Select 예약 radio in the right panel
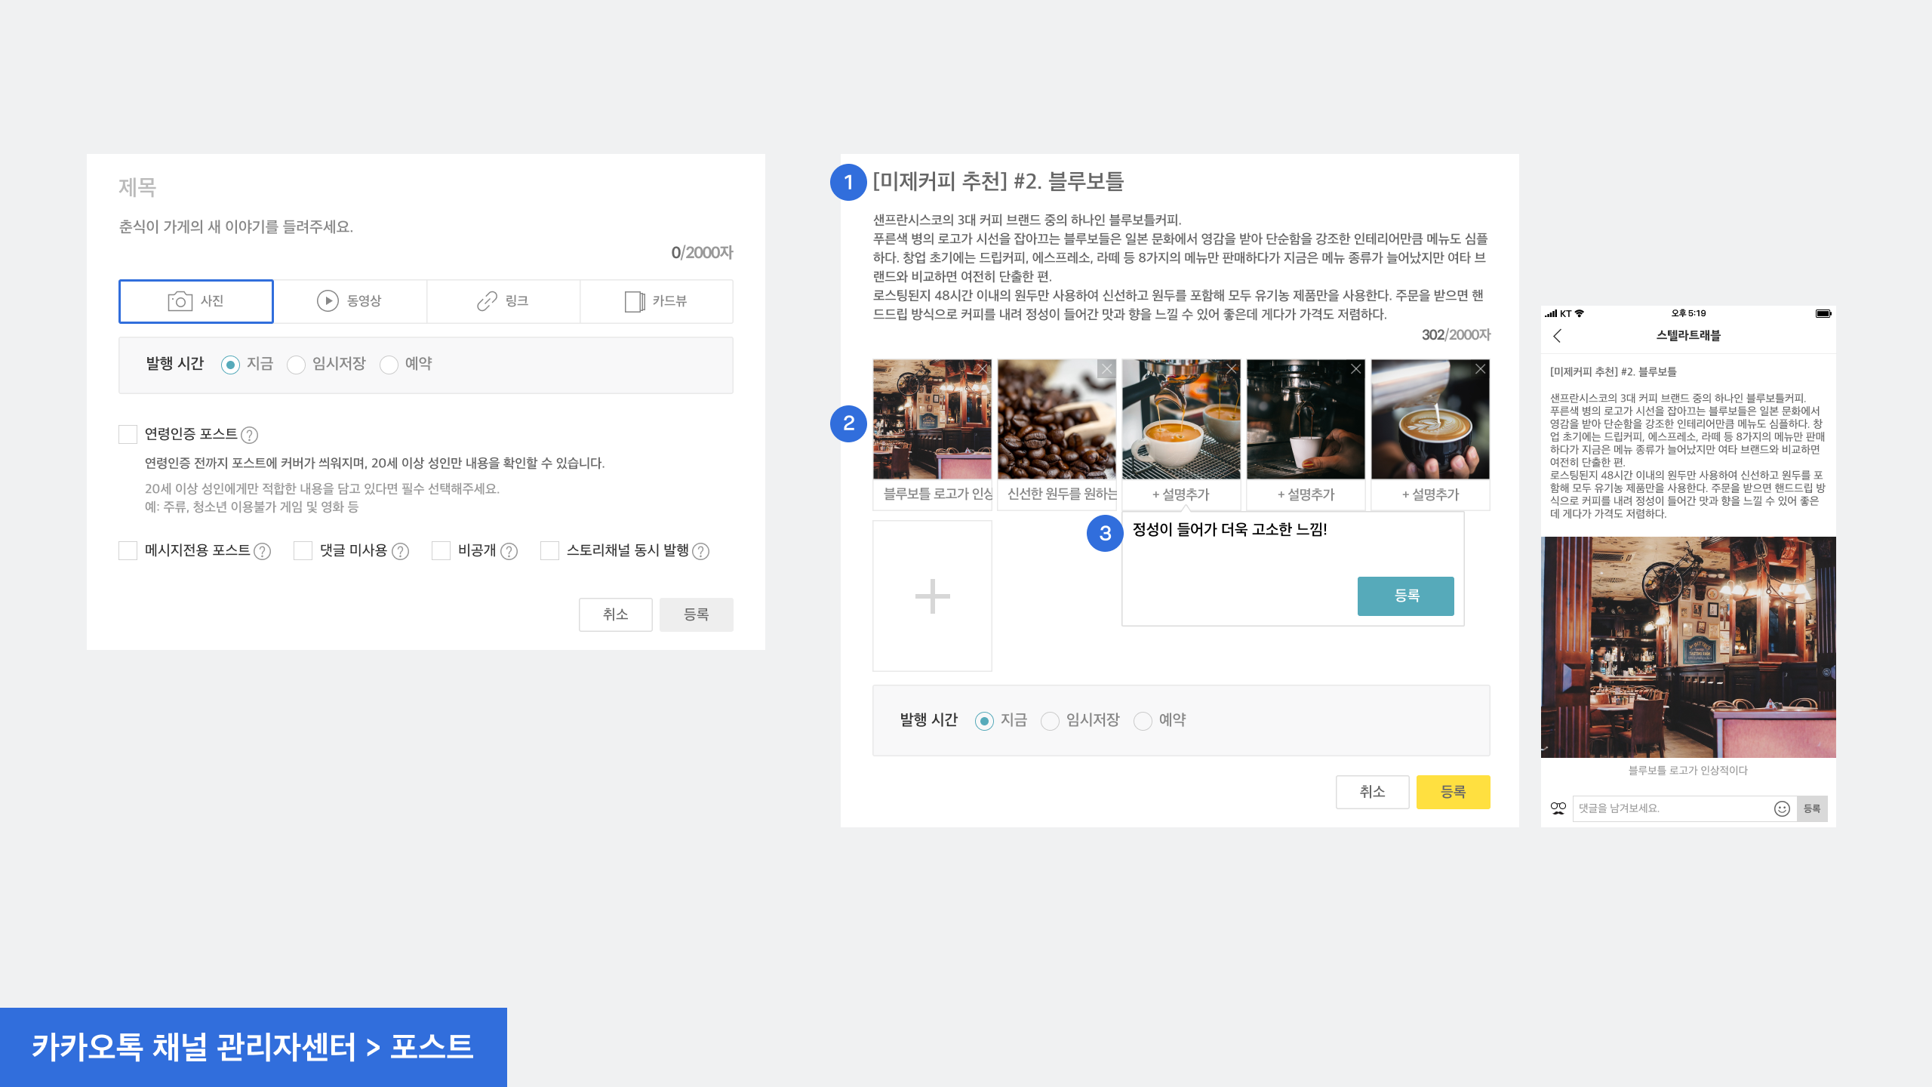This screenshot has height=1087, width=1932. 1143,721
